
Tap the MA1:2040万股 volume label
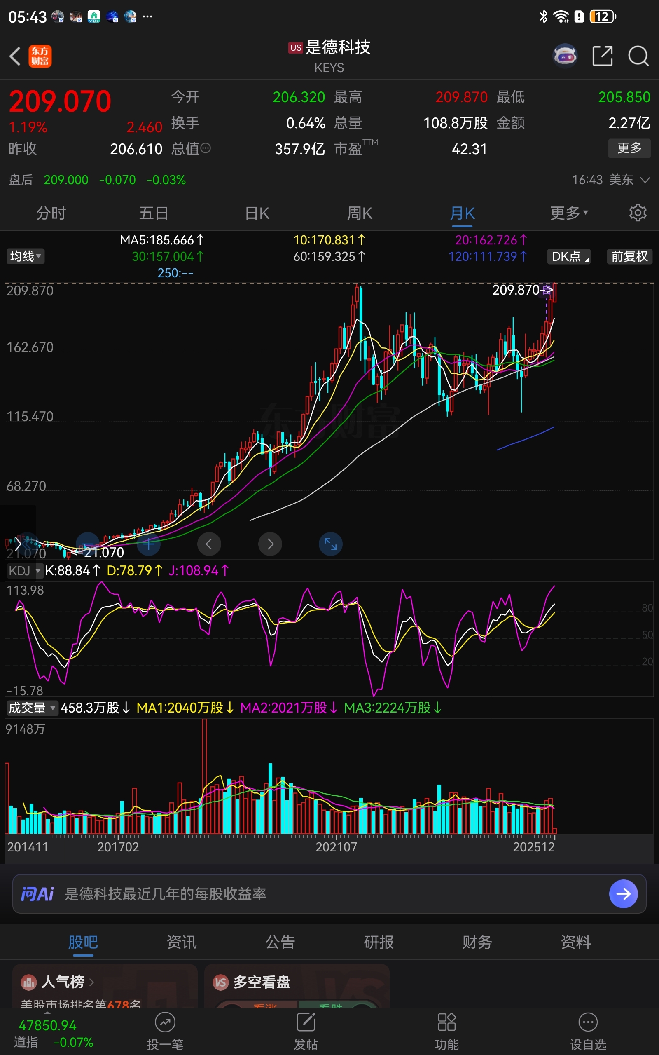point(185,708)
